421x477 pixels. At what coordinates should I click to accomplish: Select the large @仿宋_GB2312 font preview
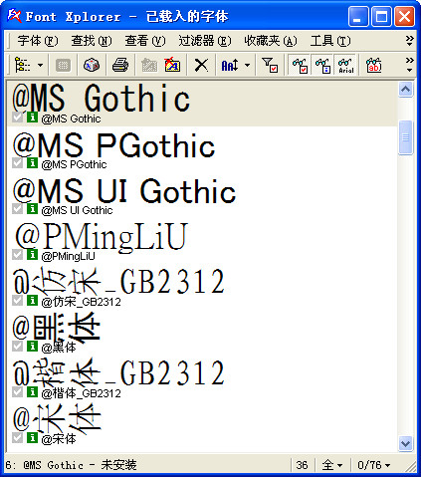(118, 282)
